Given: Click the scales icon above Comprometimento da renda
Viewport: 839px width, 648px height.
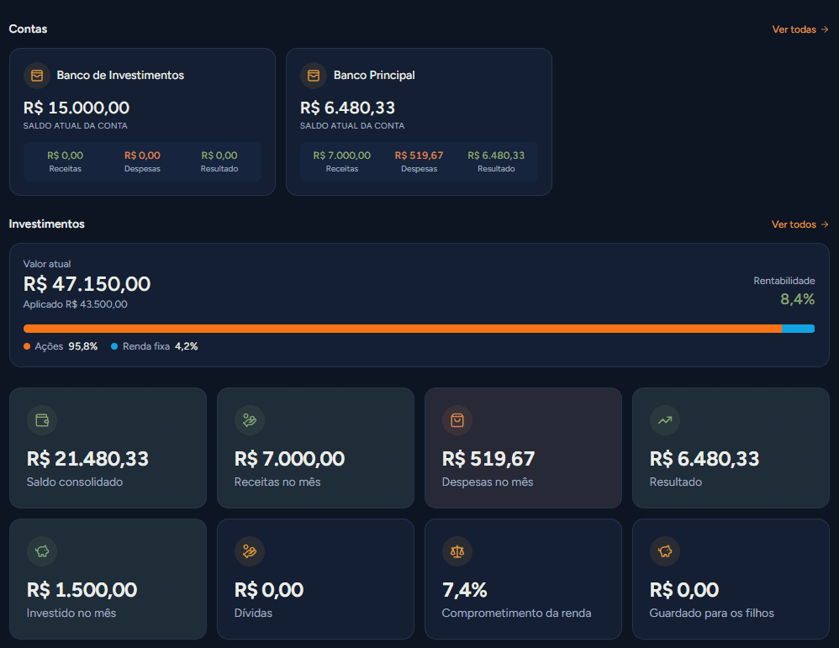Looking at the screenshot, I should [457, 551].
